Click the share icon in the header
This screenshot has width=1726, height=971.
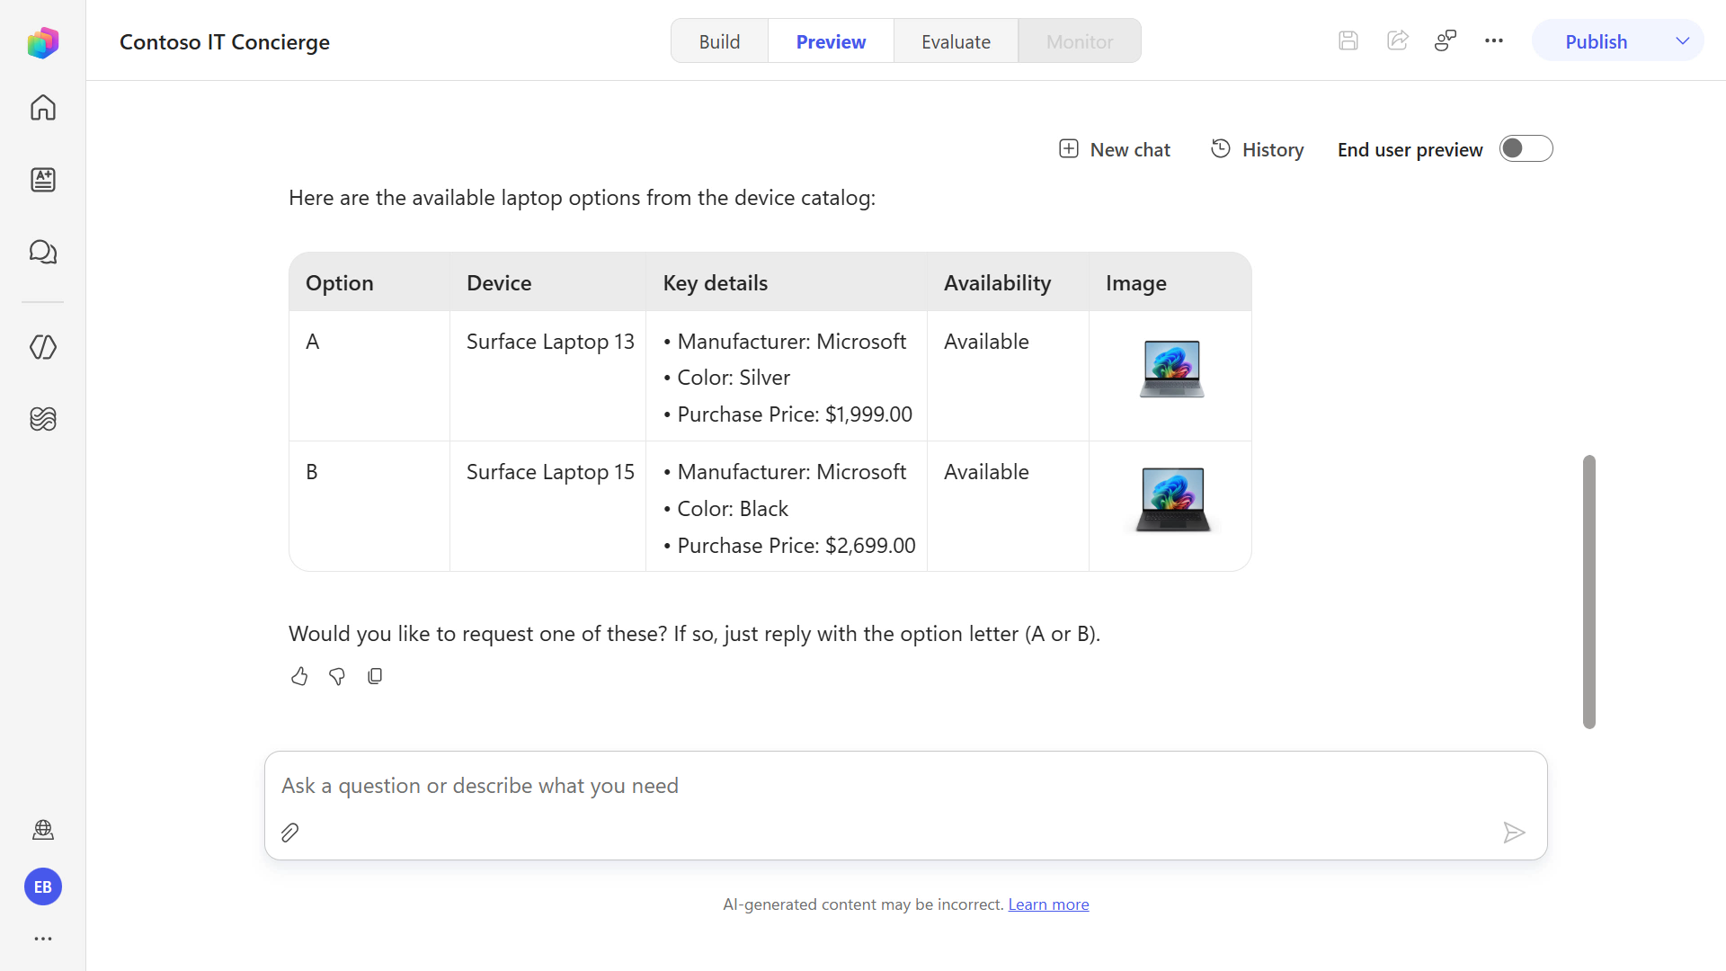coord(1397,40)
